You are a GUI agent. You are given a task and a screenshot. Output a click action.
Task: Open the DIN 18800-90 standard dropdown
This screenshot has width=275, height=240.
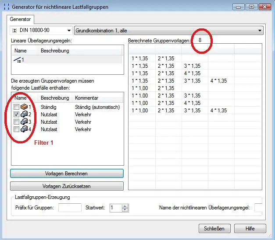(x=69, y=31)
